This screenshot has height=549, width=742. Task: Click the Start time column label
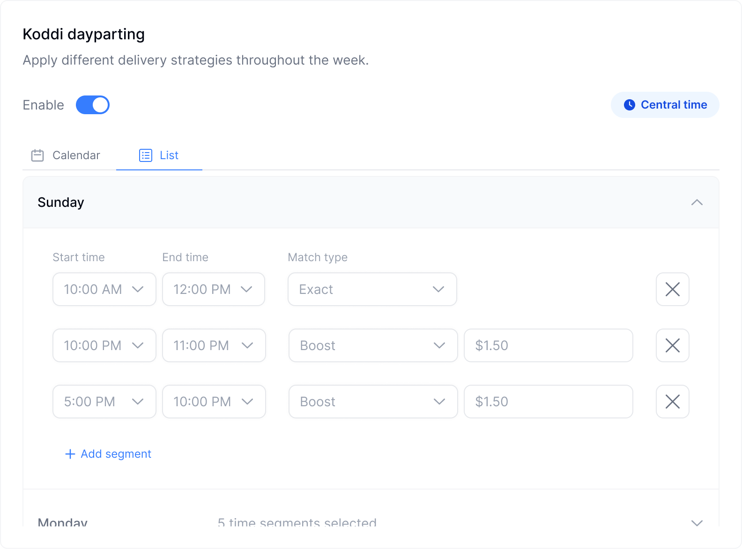[x=79, y=257]
